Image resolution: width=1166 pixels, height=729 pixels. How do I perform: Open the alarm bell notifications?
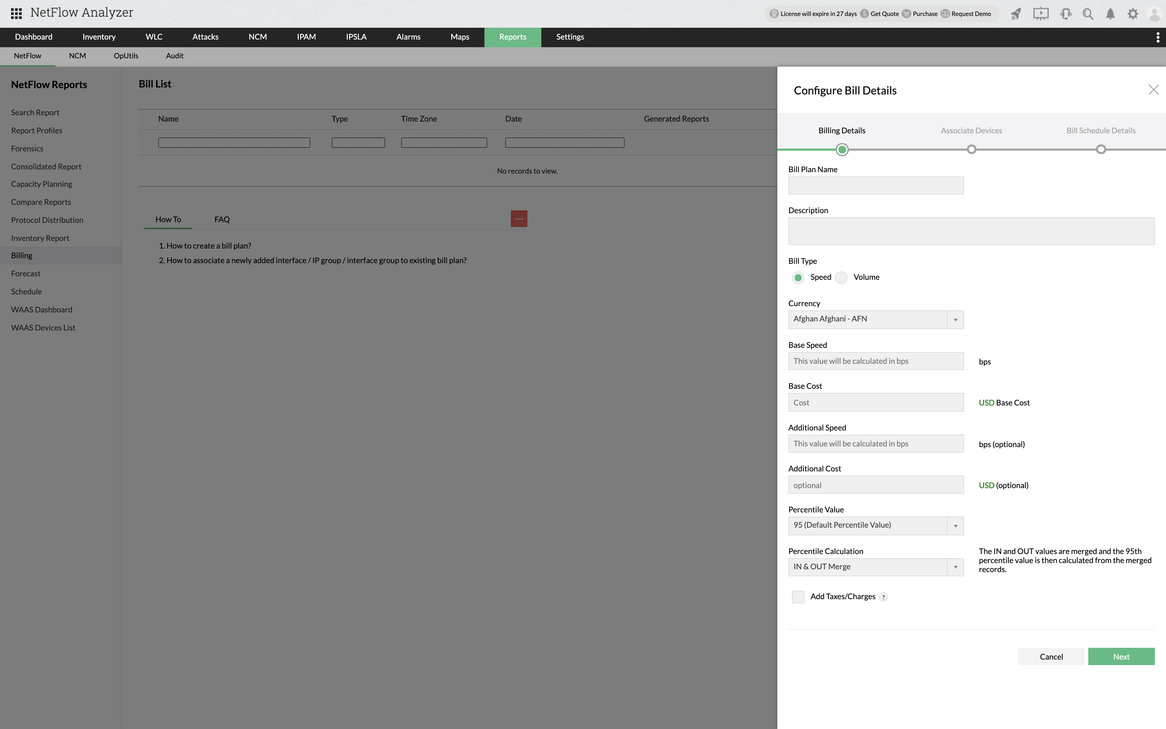click(x=1110, y=14)
